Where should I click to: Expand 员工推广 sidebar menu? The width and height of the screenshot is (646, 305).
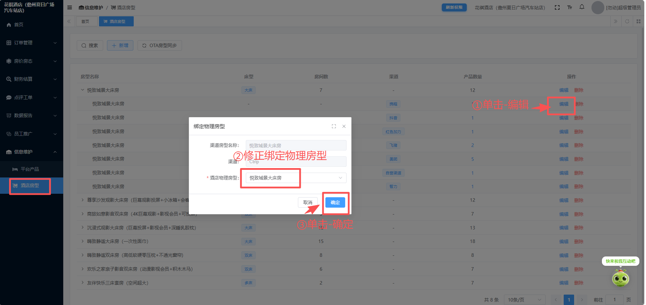[32, 134]
